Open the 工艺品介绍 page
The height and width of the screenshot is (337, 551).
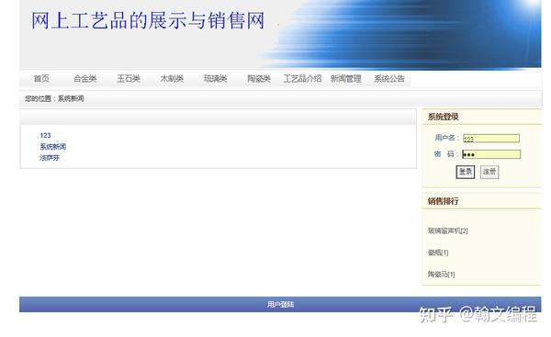point(302,79)
